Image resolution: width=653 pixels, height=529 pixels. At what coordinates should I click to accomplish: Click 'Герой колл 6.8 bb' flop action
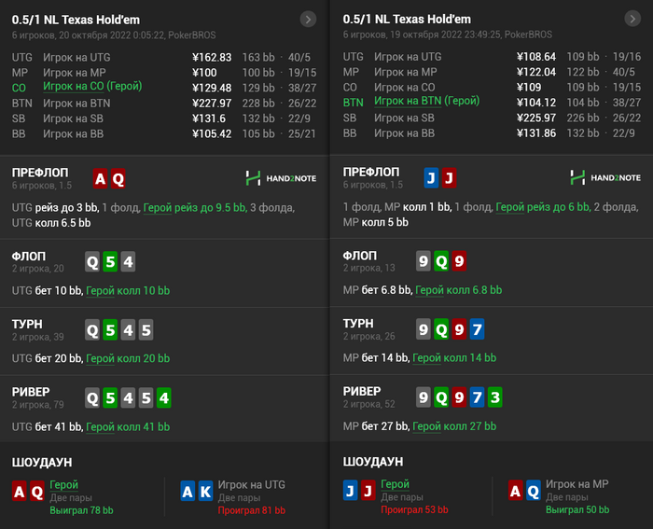(459, 290)
